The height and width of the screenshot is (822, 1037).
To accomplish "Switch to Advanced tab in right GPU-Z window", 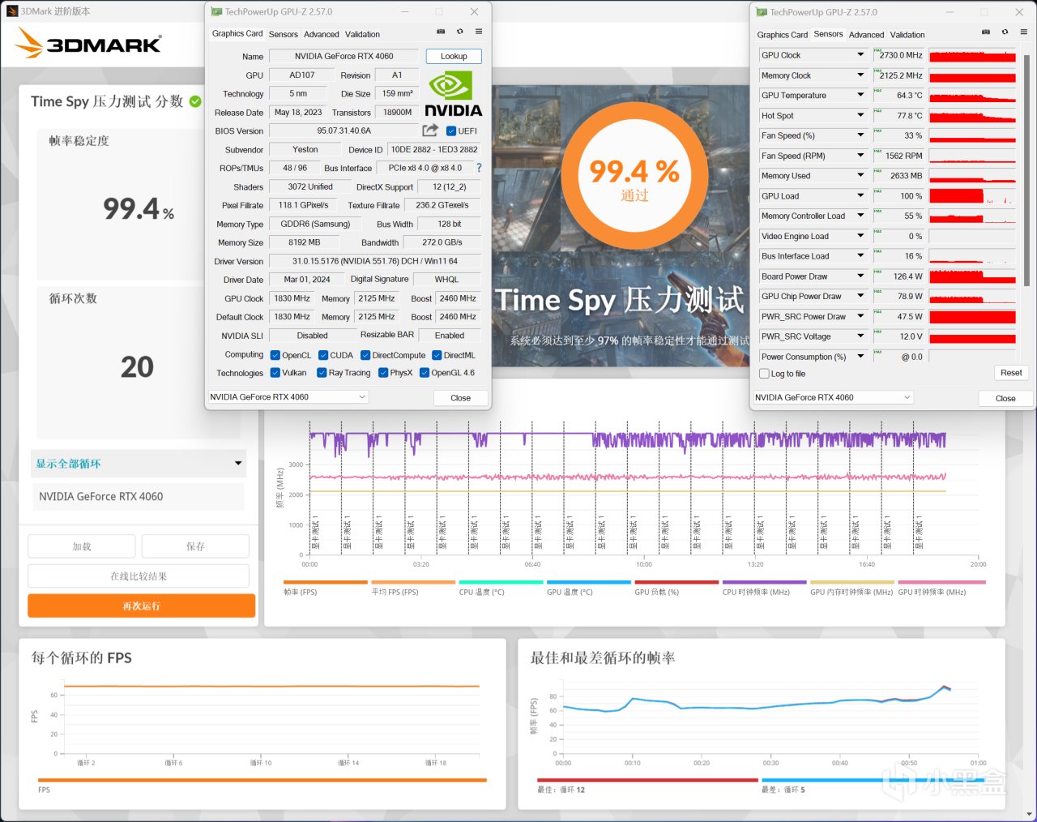I will tap(867, 35).
